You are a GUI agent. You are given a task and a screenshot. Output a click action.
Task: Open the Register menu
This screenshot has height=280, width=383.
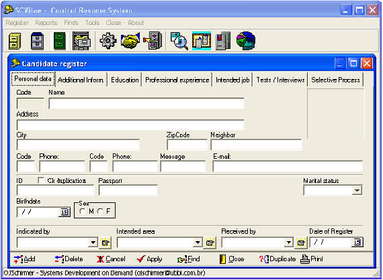point(17,23)
